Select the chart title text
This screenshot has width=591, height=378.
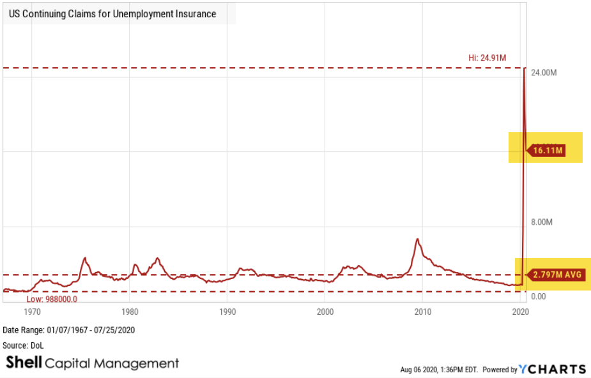pos(112,13)
